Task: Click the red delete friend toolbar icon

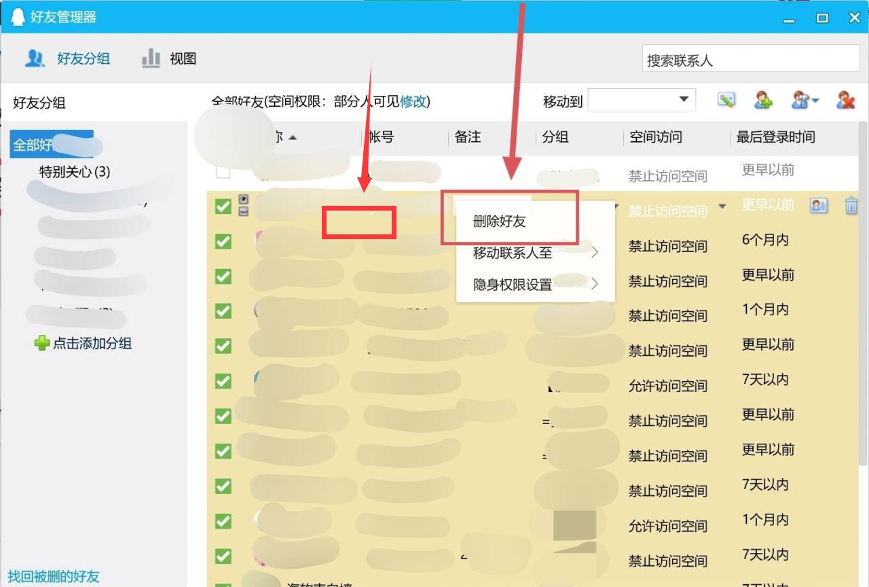Action: tap(845, 100)
